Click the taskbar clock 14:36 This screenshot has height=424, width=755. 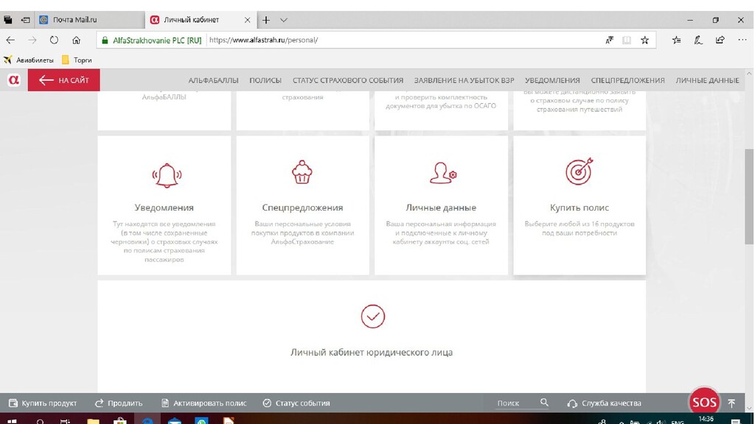(x=706, y=420)
